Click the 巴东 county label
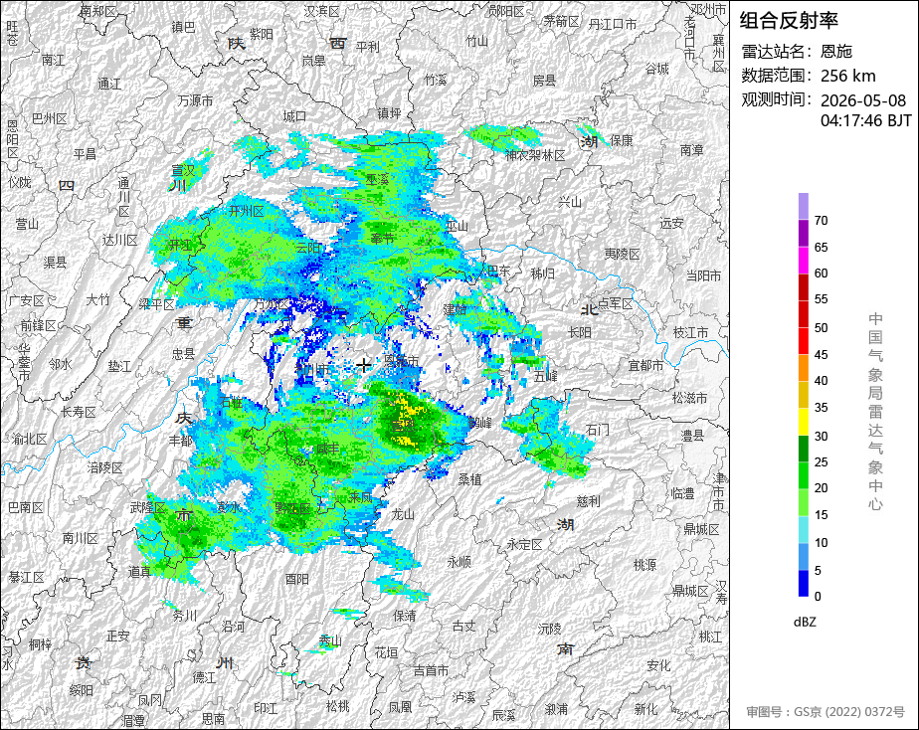This screenshot has height=730, width=919. [x=499, y=271]
